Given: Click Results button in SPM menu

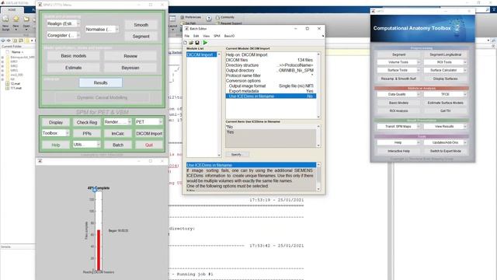Looking at the screenshot, I should [100, 82].
